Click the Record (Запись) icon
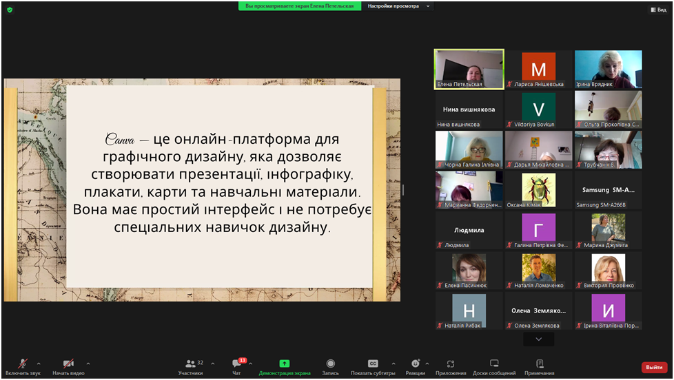 click(x=331, y=363)
